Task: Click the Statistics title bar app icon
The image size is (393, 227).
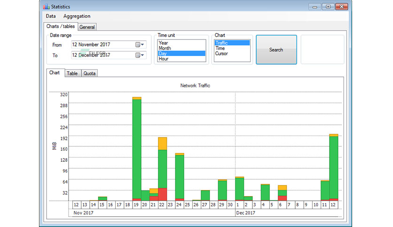Action: (x=46, y=7)
